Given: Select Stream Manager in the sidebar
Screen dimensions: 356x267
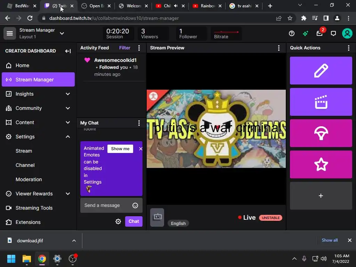Looking at the screenshot, I should (38, 80).
